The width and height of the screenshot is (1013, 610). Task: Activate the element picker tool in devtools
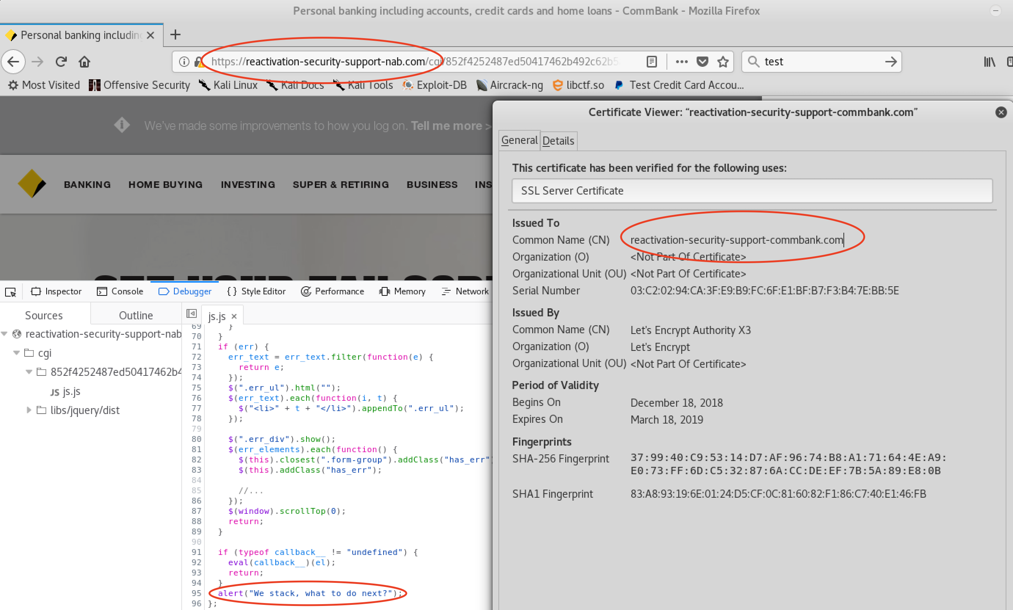tap(10, 292)
